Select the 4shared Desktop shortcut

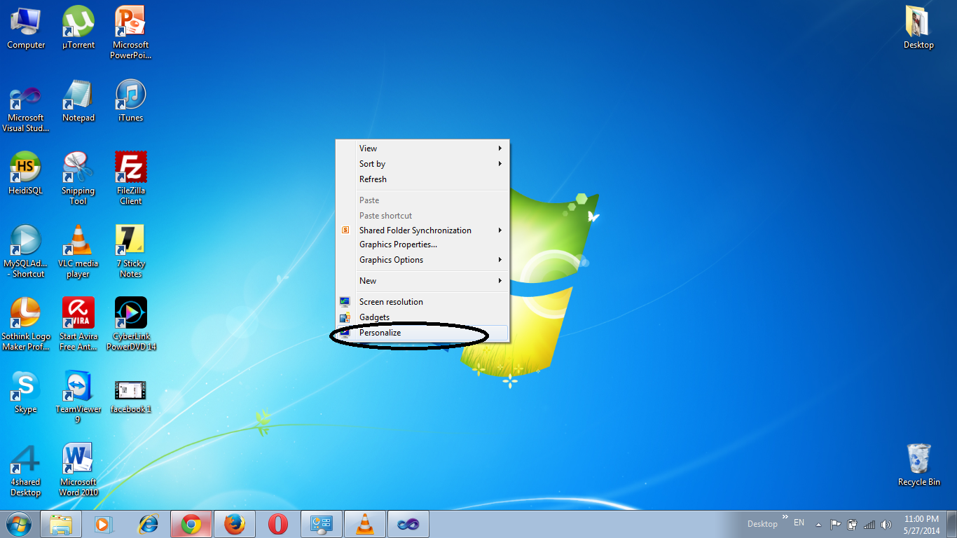pos(26,470)
